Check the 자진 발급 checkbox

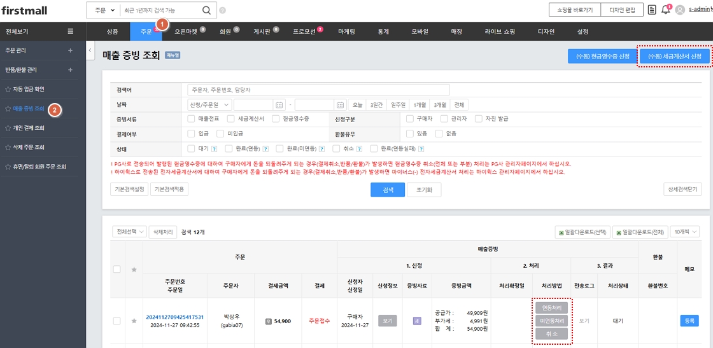[478, 119]
